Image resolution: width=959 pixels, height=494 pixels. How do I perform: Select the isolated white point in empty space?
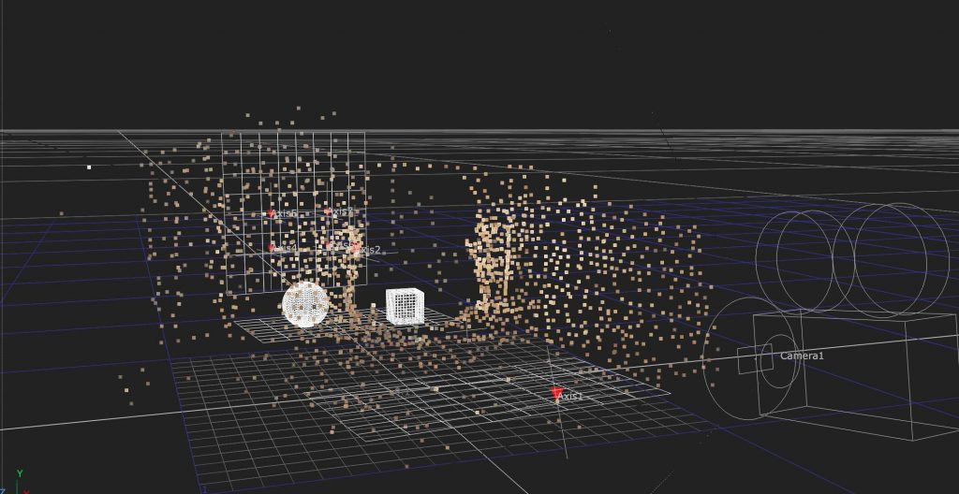89,167
